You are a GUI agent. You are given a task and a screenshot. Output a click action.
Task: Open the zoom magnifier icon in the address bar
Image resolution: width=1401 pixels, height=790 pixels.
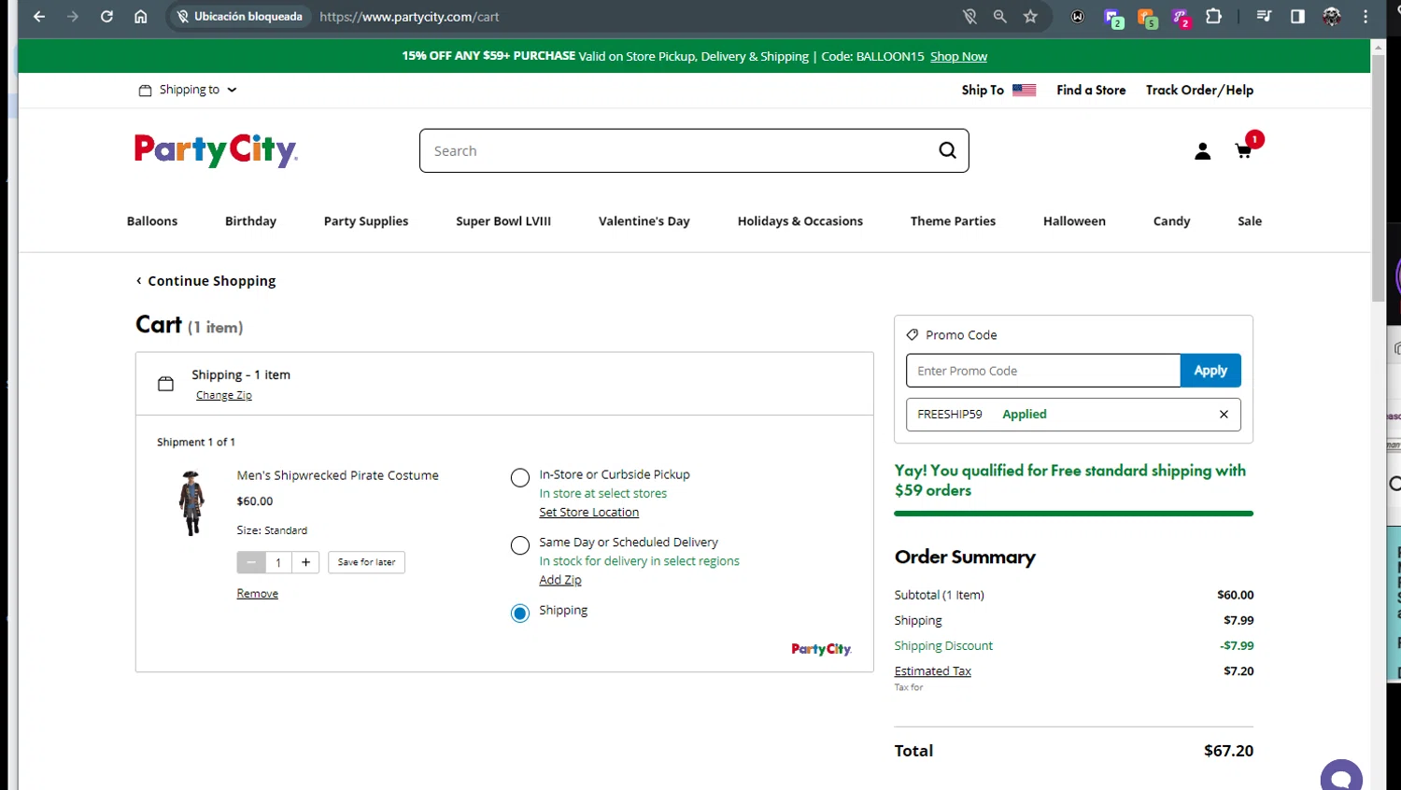[1000, 17]
